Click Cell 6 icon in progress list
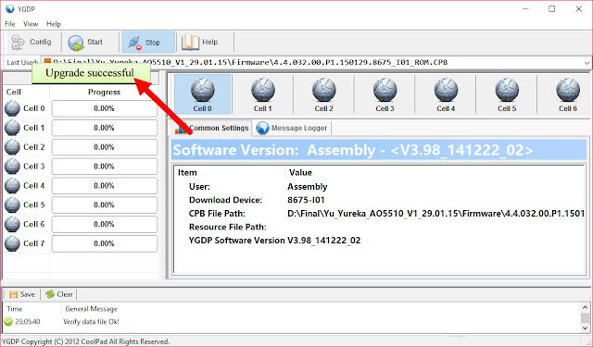 pyautogui.click(x=12, y=224)
